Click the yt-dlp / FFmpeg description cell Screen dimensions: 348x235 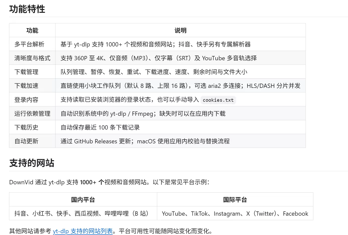[181, 113]
